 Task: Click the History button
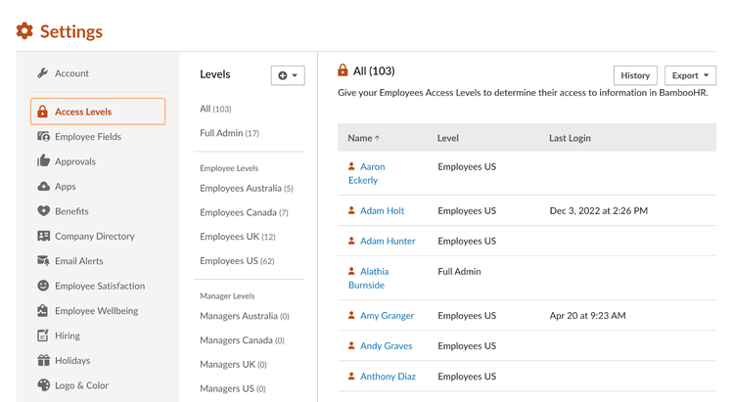(635, 75)
